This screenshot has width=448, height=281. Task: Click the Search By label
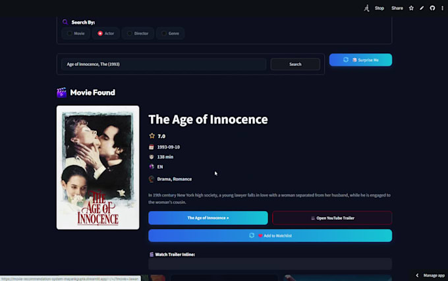tap(83, 22)
